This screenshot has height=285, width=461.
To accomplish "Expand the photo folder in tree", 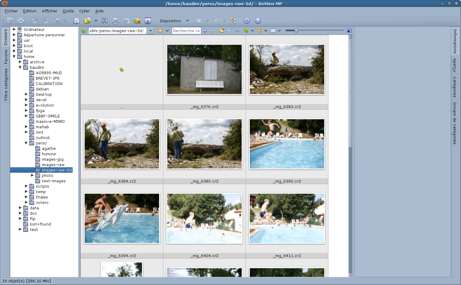I will (32, 175).
